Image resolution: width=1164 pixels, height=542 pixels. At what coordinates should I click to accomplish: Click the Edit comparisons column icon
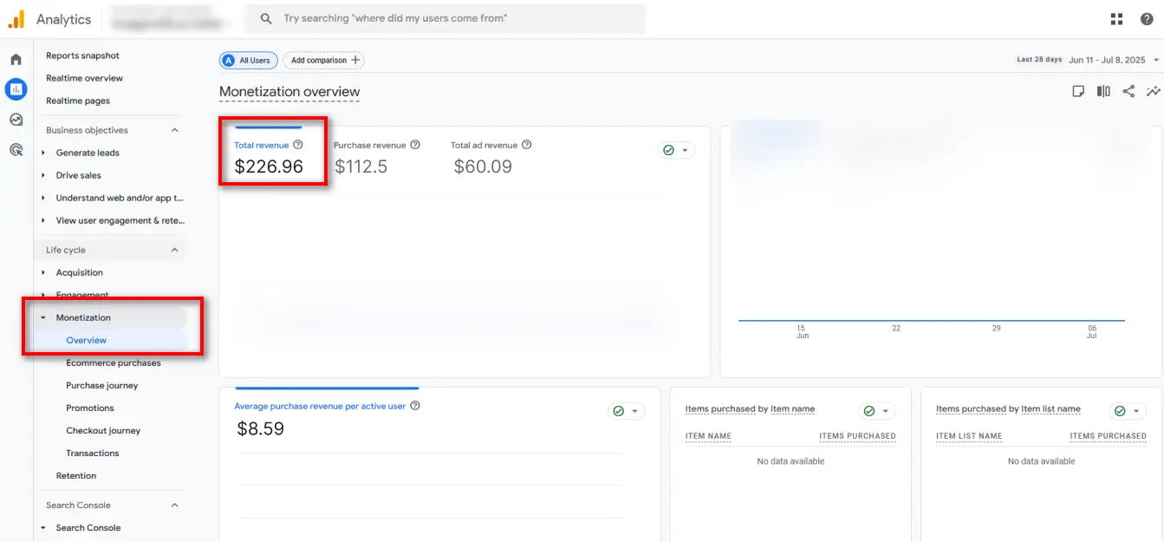point(1103,91)
